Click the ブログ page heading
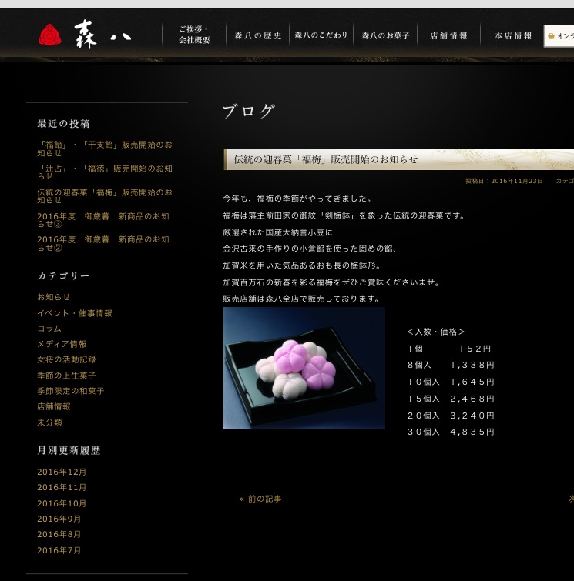Viewport: 574px width, 581px height. click(x=249, y=111)
